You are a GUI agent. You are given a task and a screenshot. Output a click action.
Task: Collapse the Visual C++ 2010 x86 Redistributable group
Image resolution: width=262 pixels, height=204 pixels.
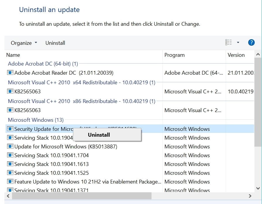click(x=82, y=101)
